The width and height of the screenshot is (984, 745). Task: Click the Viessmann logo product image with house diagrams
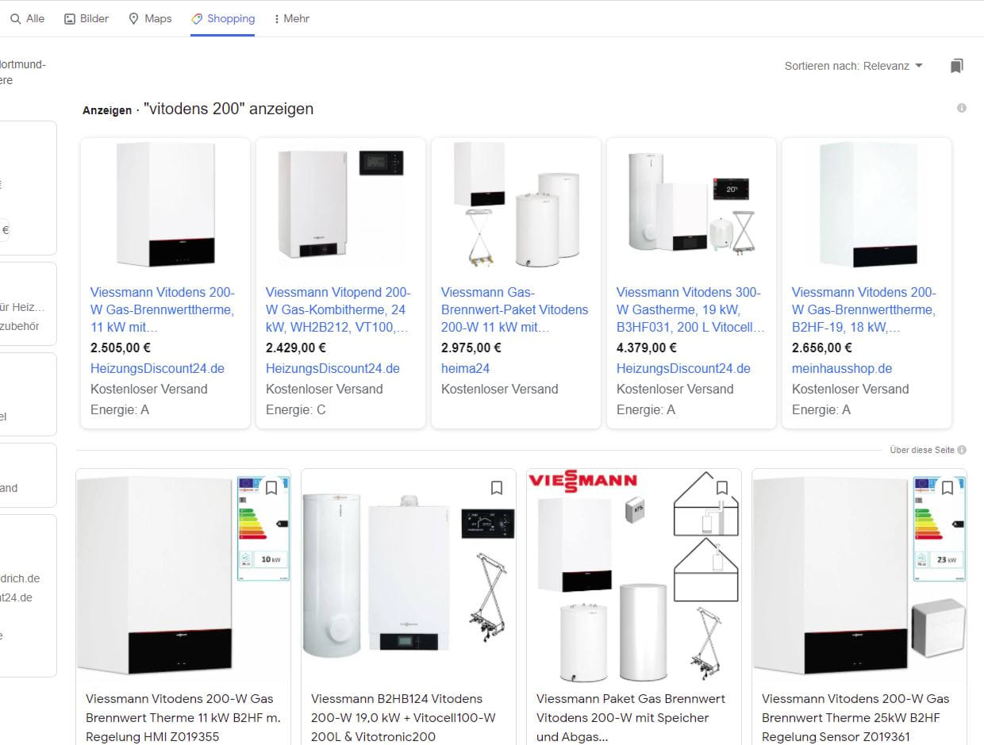pyautogui.click(x=634, y=575)
